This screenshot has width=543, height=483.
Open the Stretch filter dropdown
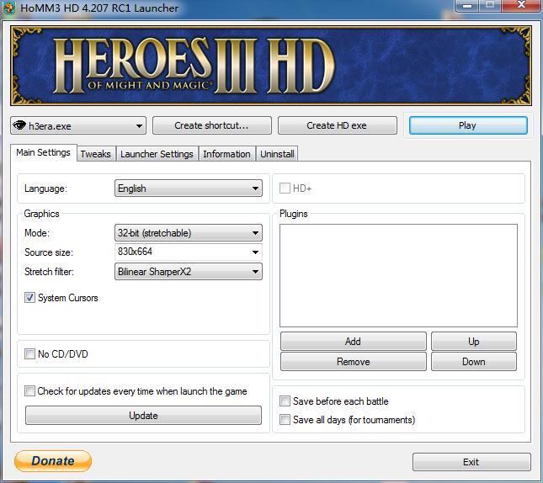tap(189, 272)
